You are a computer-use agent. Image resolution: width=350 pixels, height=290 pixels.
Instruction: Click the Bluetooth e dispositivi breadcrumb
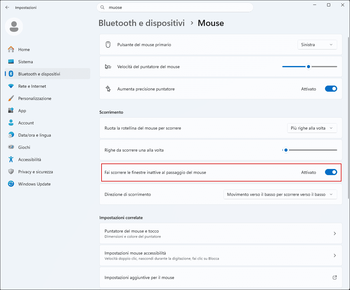pyautogui.click(x=141, y=23)
